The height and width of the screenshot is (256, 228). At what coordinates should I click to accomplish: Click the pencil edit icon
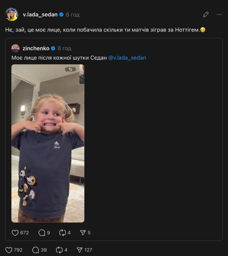[206, 14]
